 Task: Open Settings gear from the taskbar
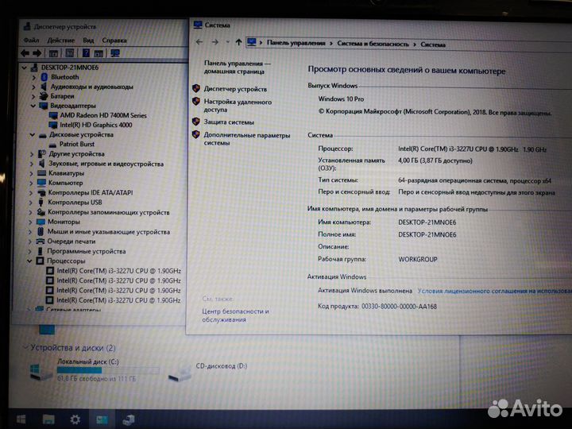pyautogui.click(x=75, y=419)
